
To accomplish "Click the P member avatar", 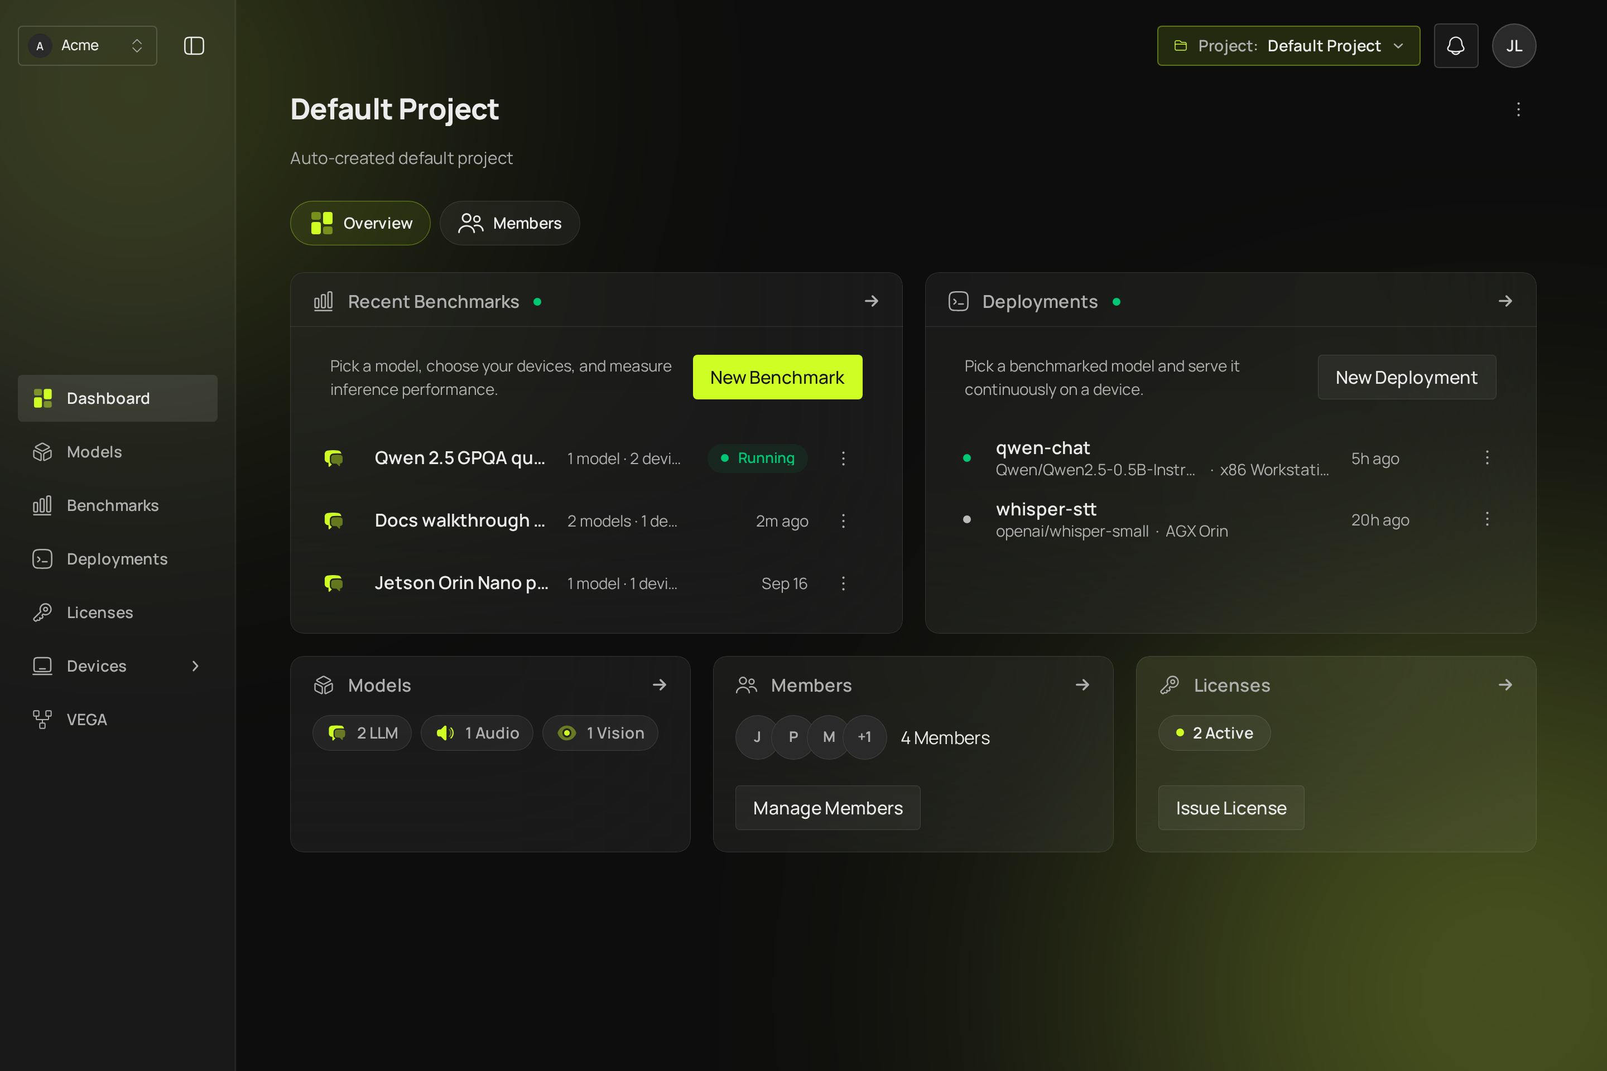I will click(793, 737).
